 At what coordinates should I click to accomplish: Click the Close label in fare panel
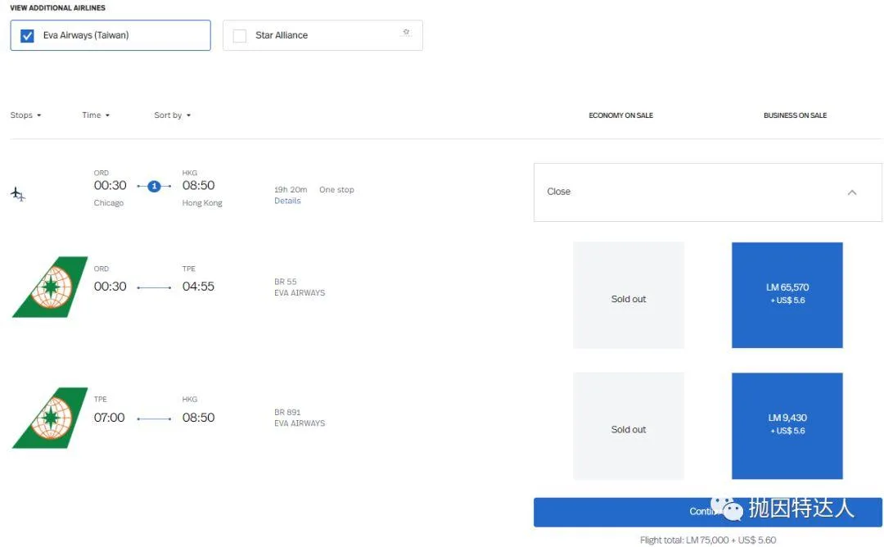559,192
